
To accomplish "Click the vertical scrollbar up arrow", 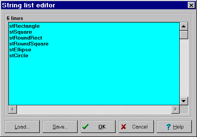I will pos(184,26).
